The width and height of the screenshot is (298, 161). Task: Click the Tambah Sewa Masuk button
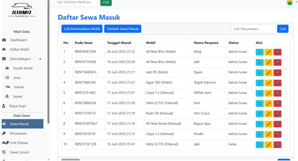123,29
